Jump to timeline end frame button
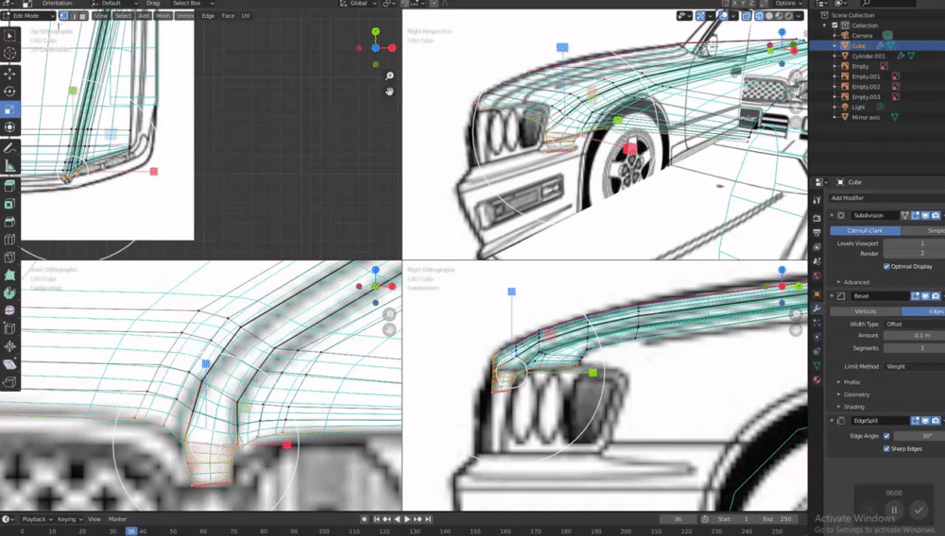 click(428, 519)
